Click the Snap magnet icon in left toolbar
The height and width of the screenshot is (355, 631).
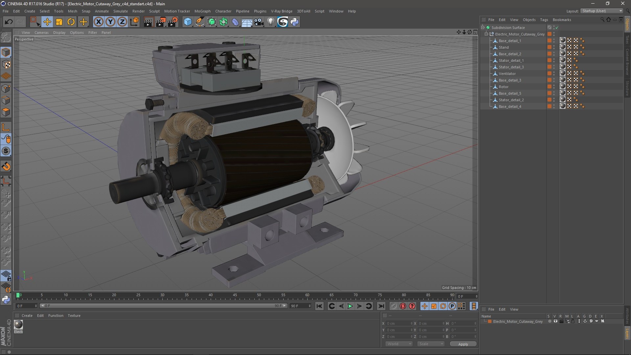(x=6, y=167)
